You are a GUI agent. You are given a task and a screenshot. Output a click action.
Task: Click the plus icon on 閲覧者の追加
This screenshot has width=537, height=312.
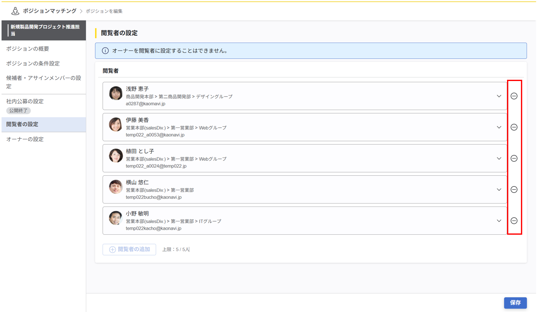point(112,250)
